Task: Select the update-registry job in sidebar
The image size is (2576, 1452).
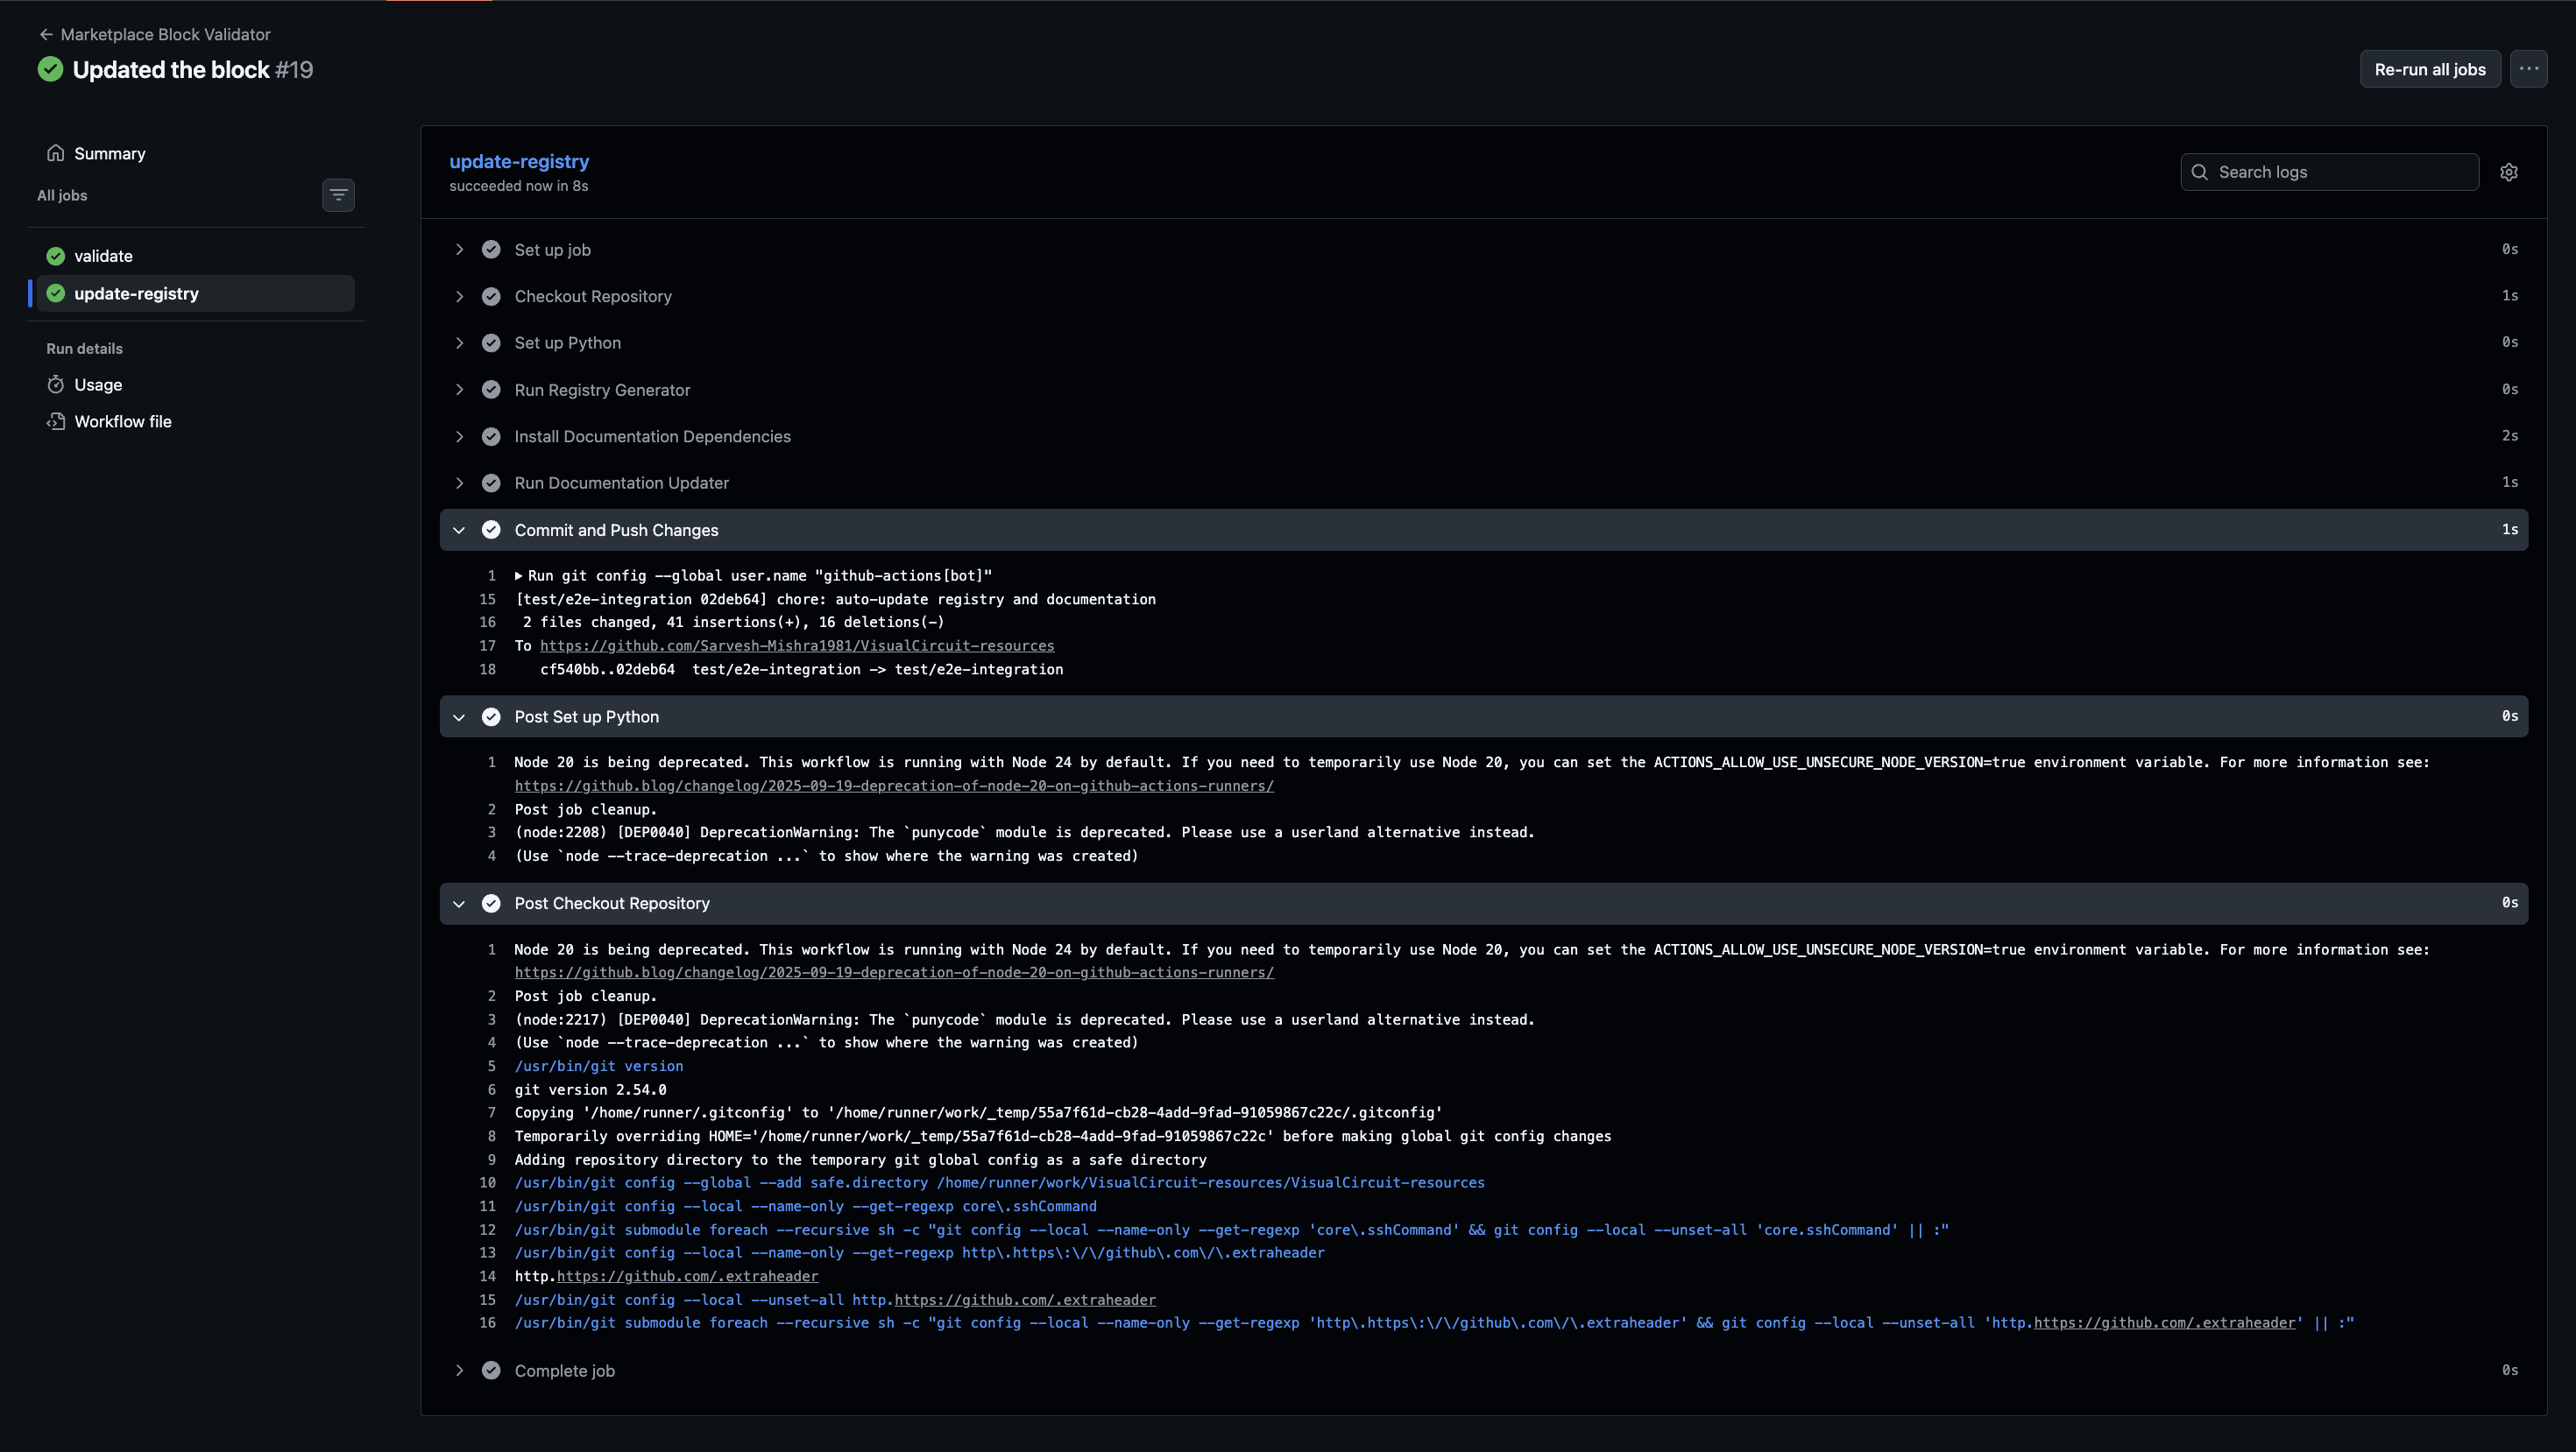Action: (196, 293)
